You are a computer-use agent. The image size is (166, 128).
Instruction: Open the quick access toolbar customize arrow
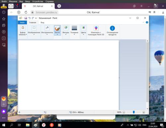(x=36, y=18)
